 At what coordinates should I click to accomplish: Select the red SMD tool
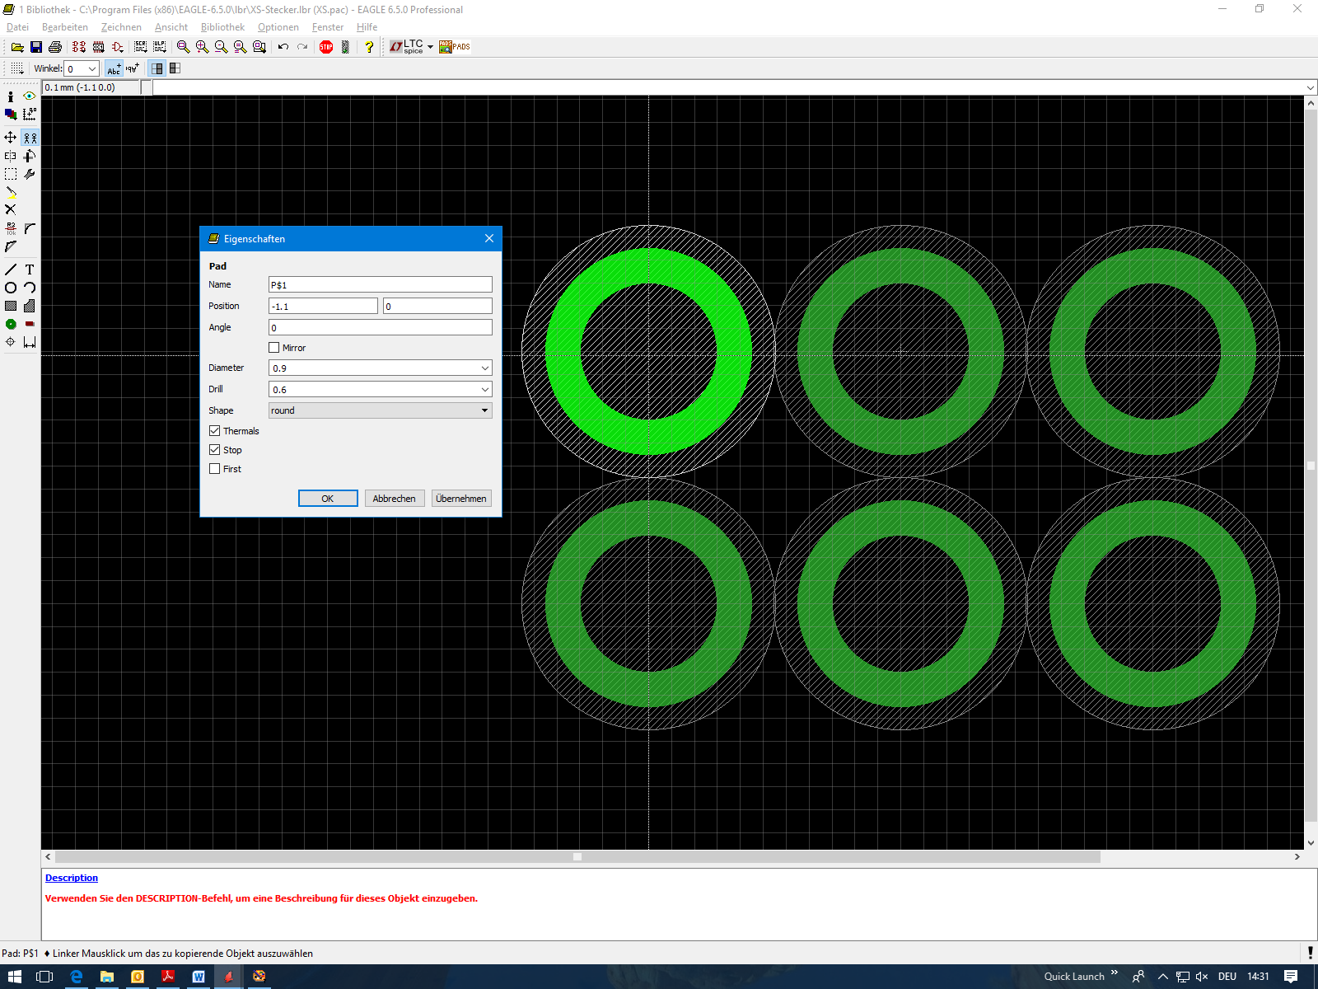30,324
